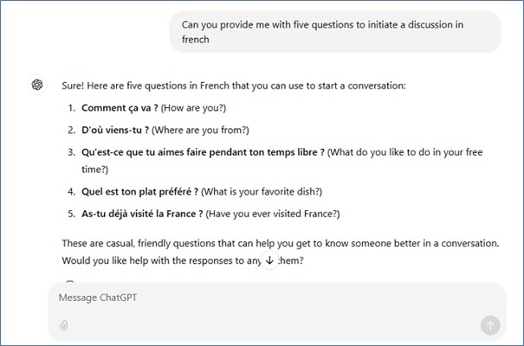Click the "(Have you ever visited France?)" translation

click(275, 214)
